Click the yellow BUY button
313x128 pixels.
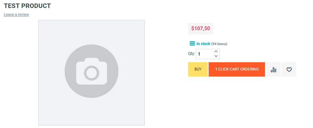pos(198,69)
